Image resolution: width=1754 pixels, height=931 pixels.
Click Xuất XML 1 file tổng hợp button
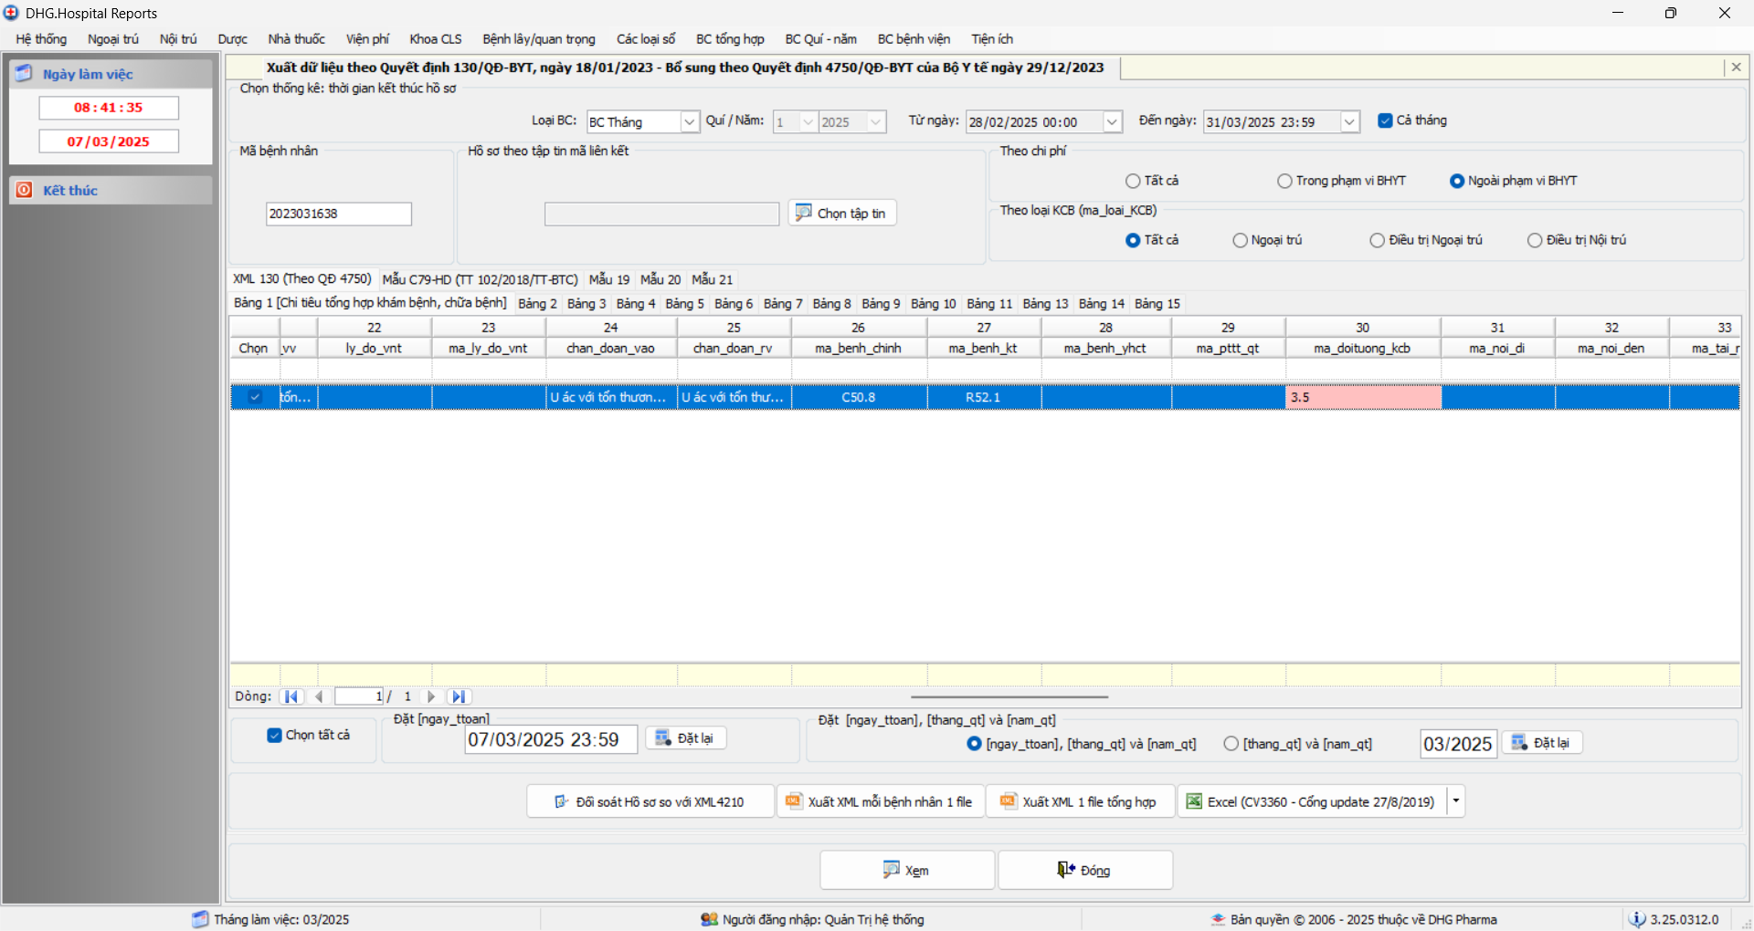(x=1080, y=801)
